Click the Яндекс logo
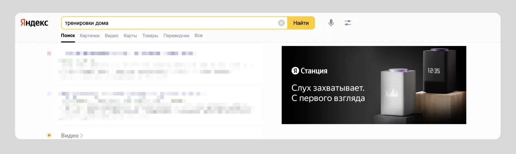The height and width of the screenshot is (154, 516). (x=34, y=23)
